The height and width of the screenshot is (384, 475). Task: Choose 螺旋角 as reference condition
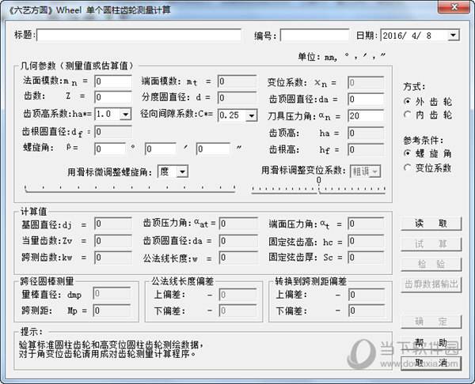408,153
